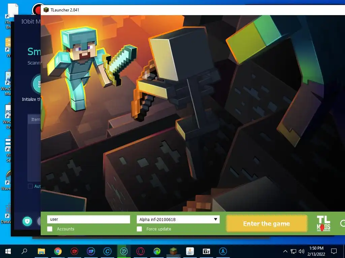Open the notification center icon
Viewport: 345px width, 258px height.
(334, 251)
